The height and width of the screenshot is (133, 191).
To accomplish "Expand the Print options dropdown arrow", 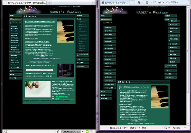I will [x=163, y=2].
